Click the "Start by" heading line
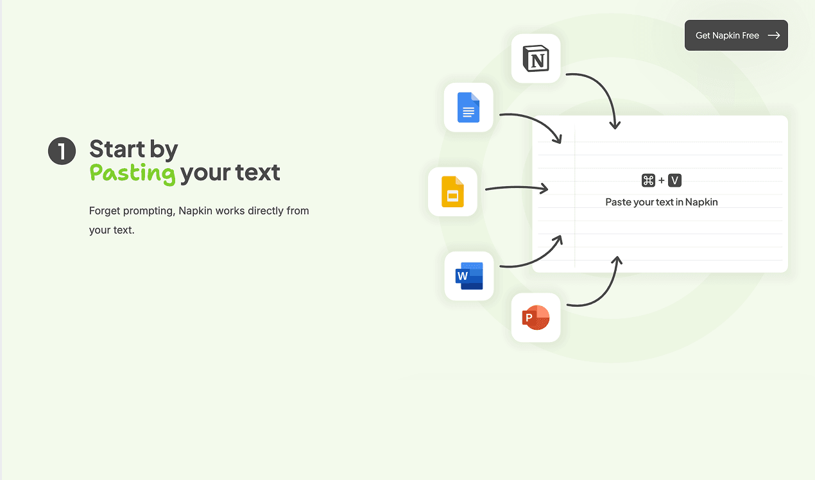The width and height of the screenshot is (815, 480). coord(133,149)
